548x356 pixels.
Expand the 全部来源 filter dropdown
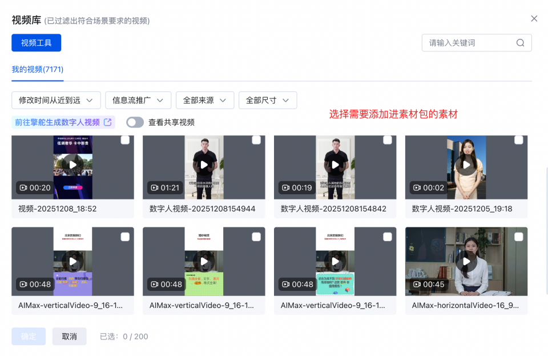pyautogui.click(x=205, y=100)
